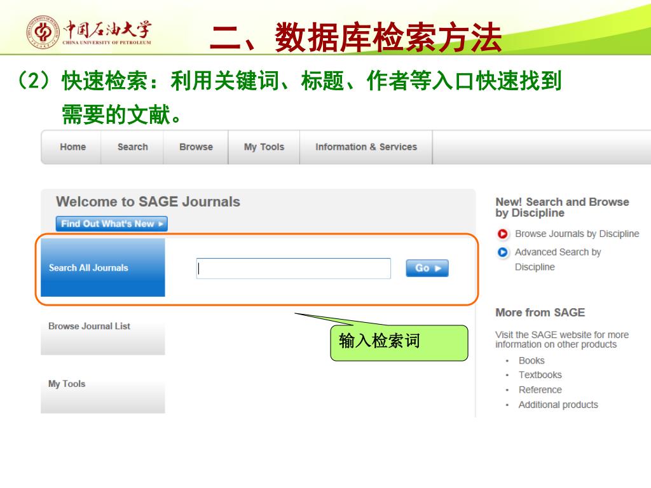Click Find Out What's New button
Image resolution: width=651 pixels, height=488 pixels.
click(112, 224)
